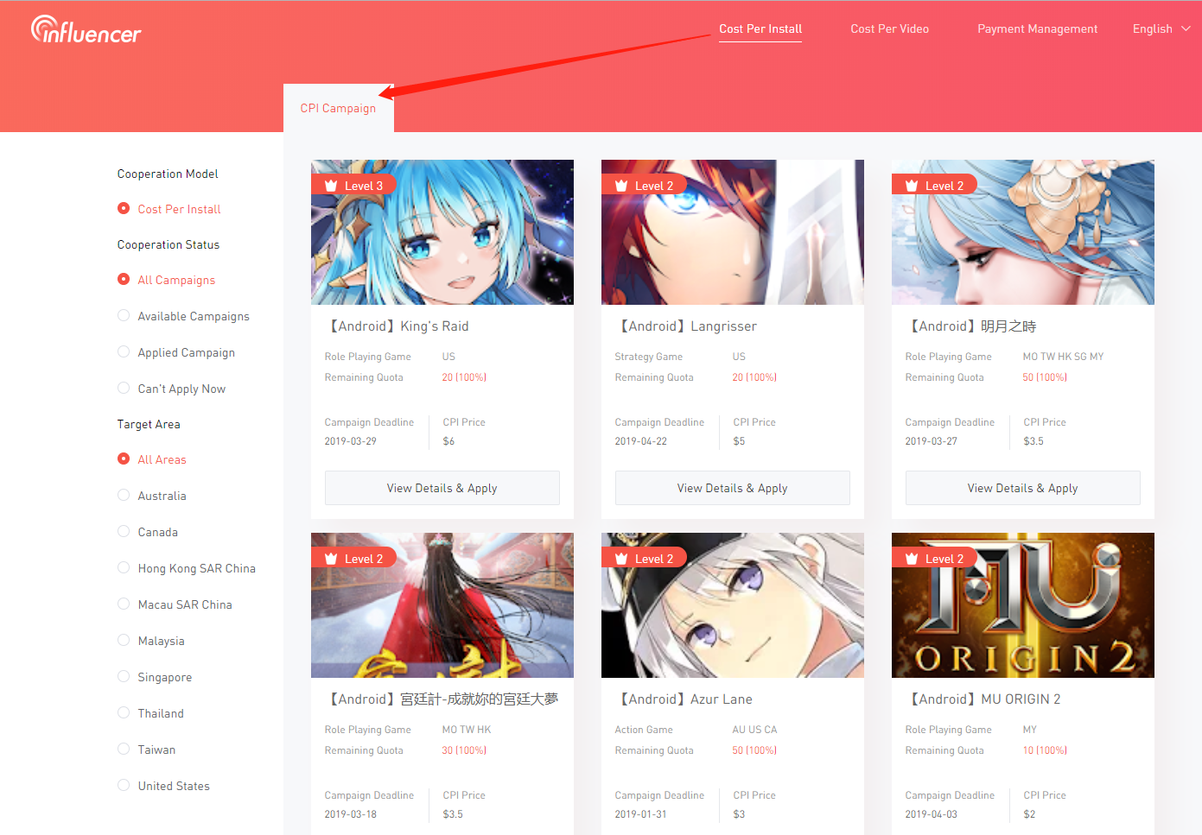Click Langrisser deadline 2019-04-22
The image size is (1202, 835).
[x=641, y=441]
